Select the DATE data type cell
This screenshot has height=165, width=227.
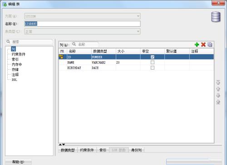pos(104,68)
